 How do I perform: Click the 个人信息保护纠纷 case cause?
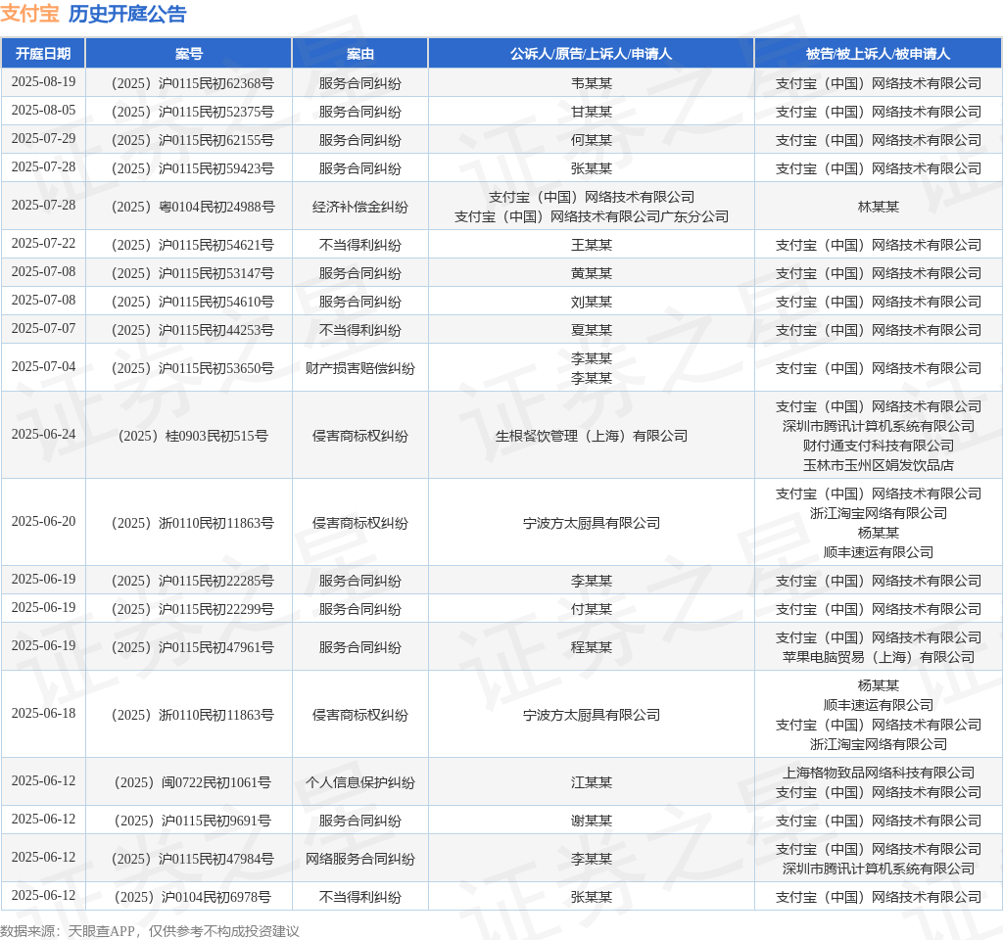point(359,782)
